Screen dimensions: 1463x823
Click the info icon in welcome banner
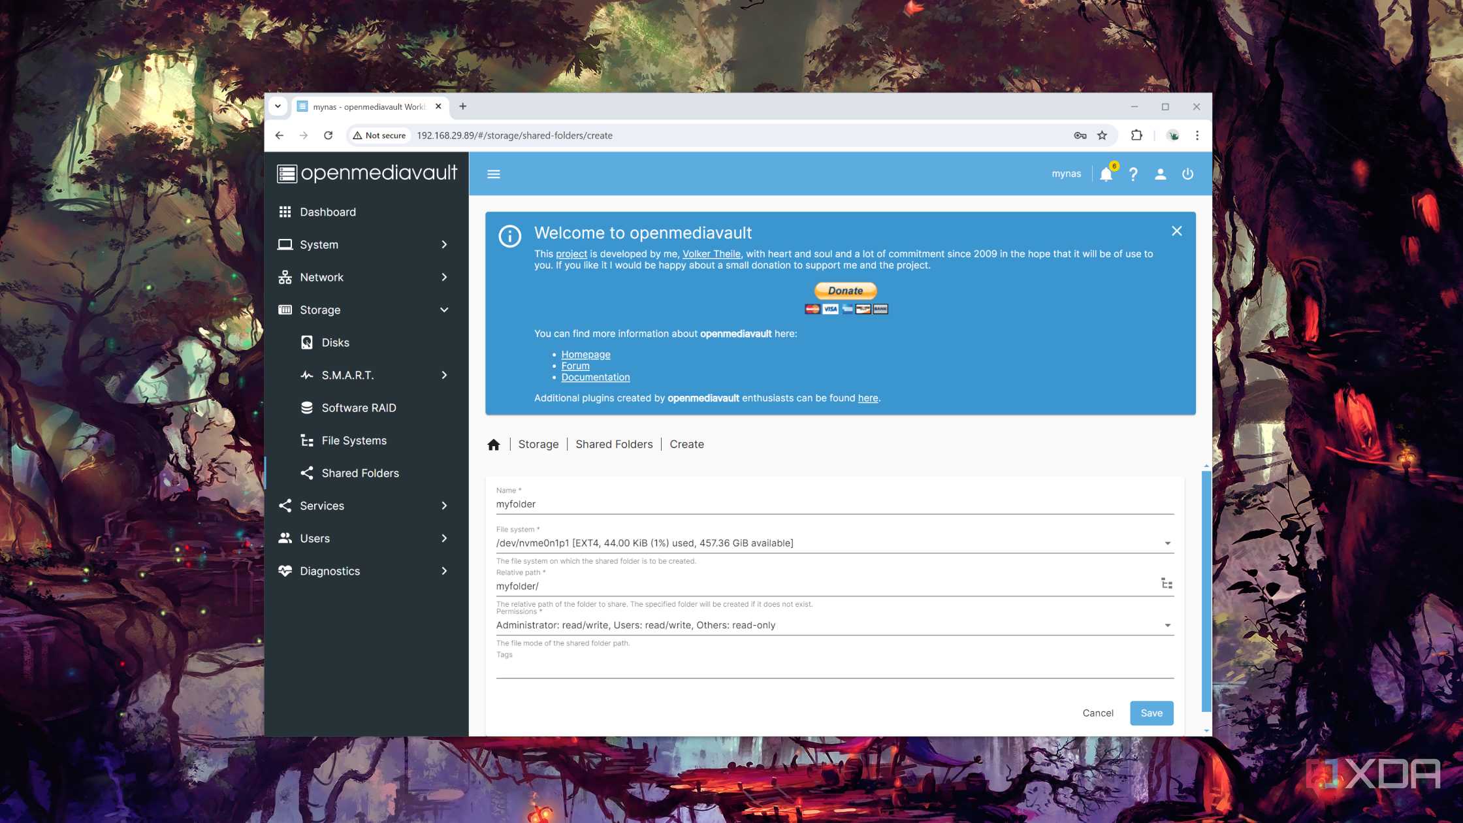[x=510, y=236]
